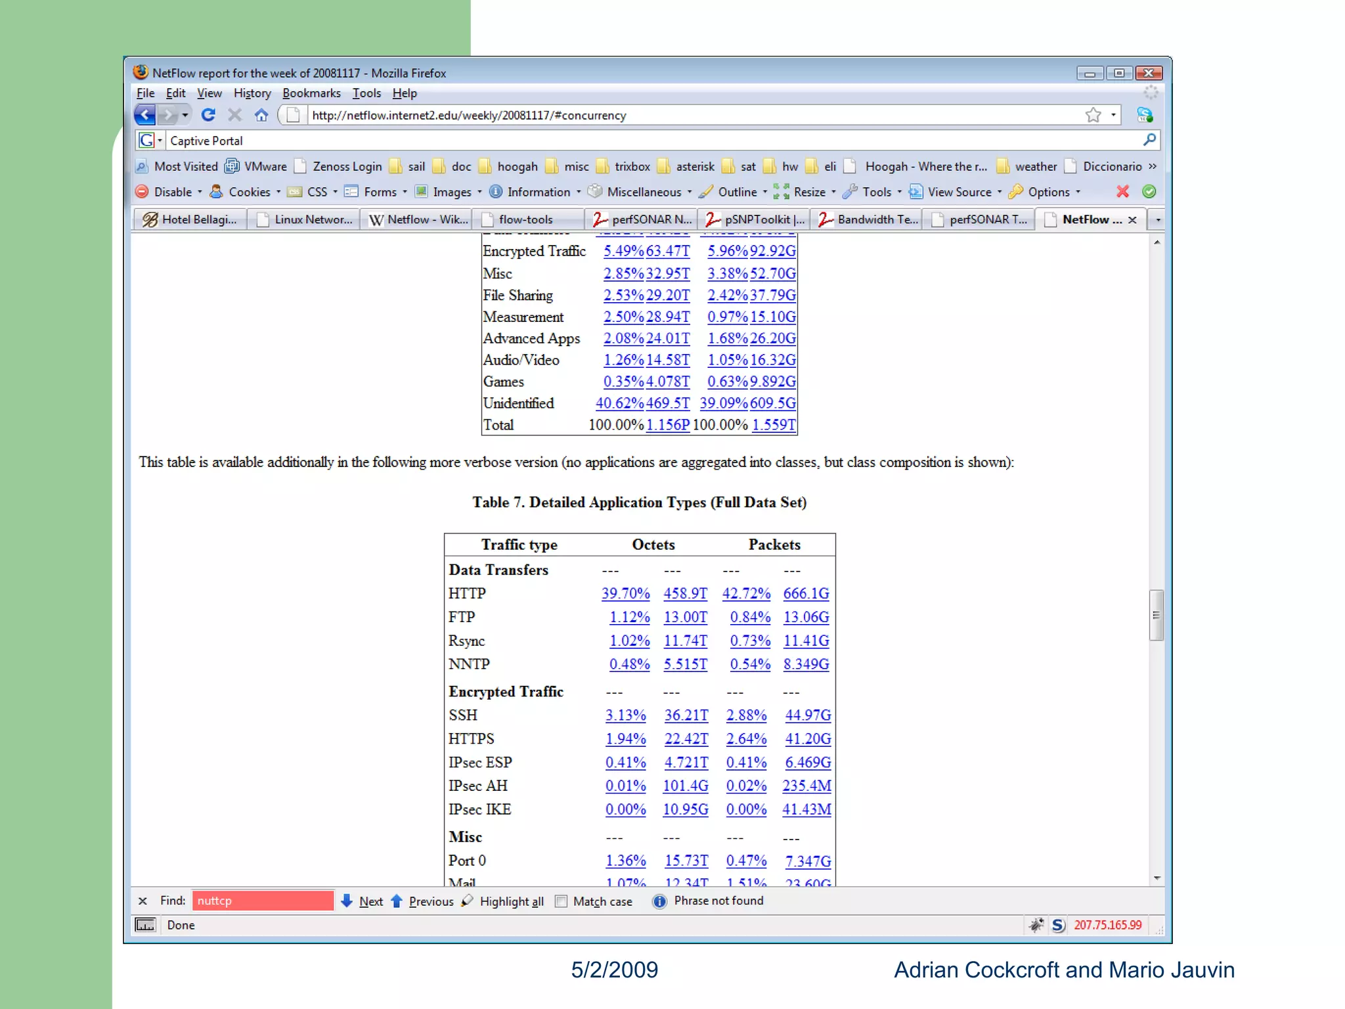Open the navigation history dropdown arrow
Screen dimensions: 1345x1009
[x=185, y=116]
